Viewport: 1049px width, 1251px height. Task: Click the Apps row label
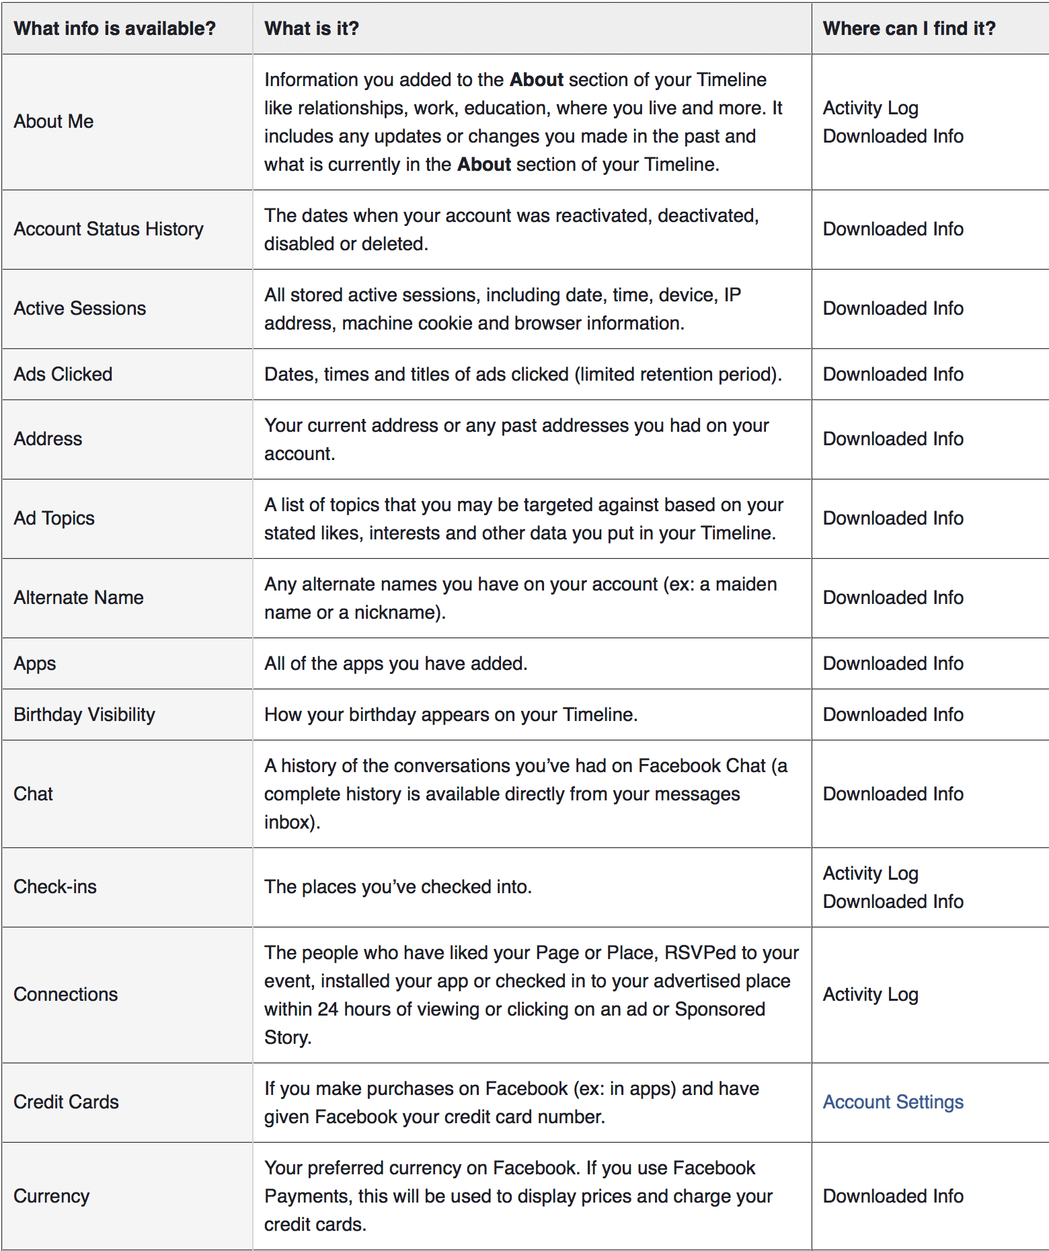tap(35, 664)
